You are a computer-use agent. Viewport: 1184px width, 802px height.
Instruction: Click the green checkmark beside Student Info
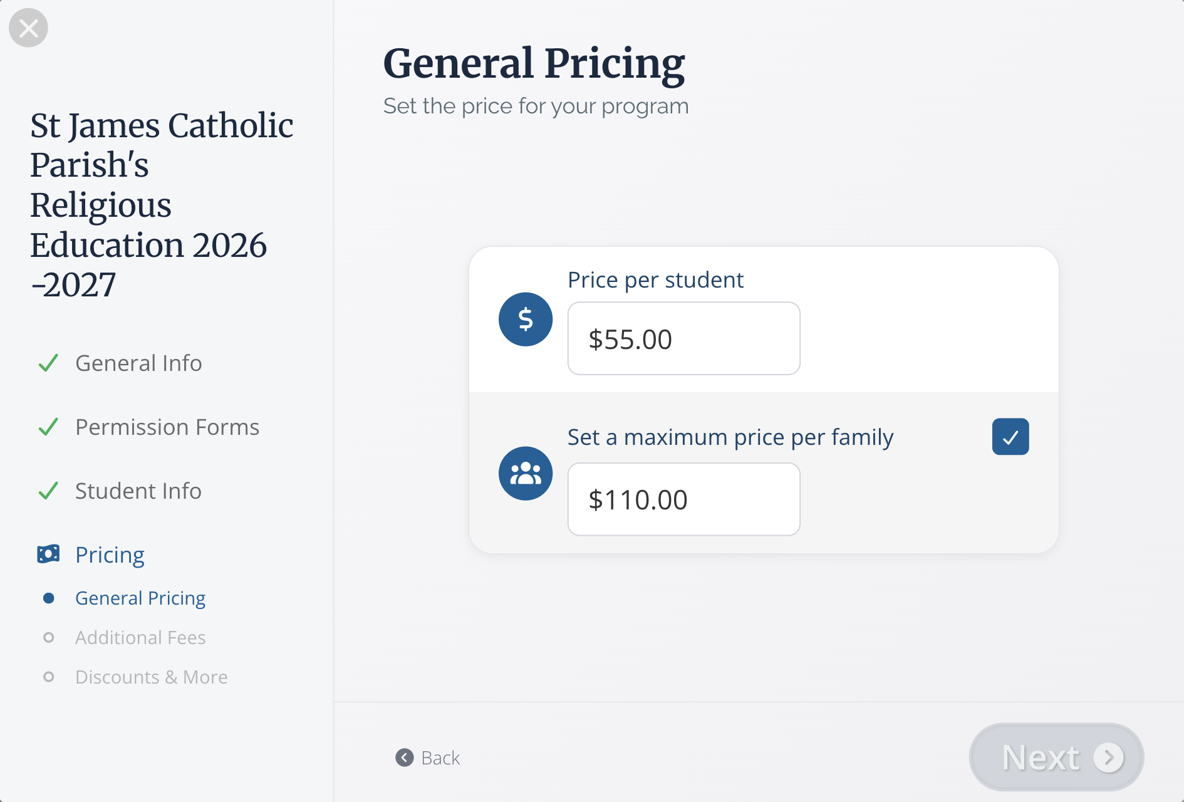[x=48, y=491]
